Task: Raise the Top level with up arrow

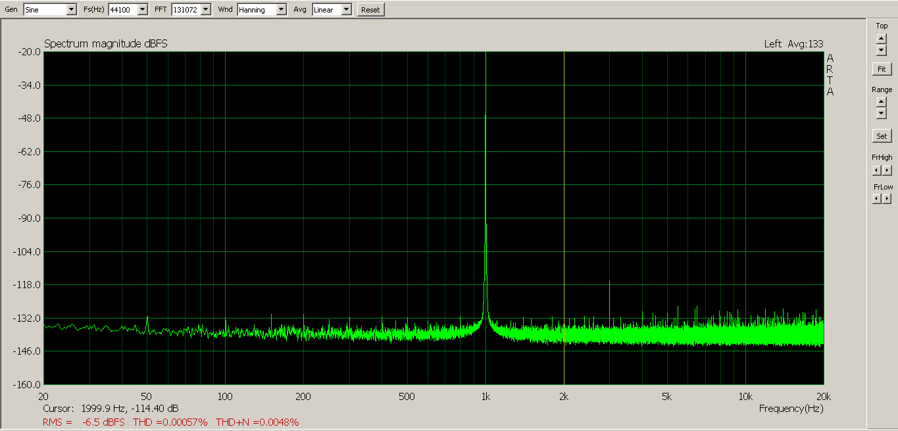Action: (882, 39)
